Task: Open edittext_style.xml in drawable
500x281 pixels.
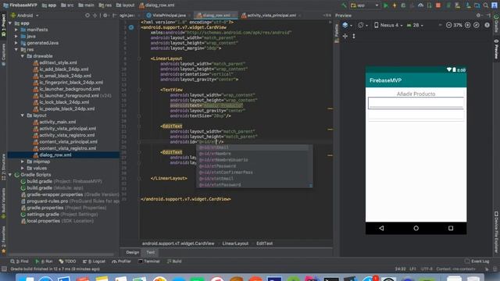Action: click(58, 62)
